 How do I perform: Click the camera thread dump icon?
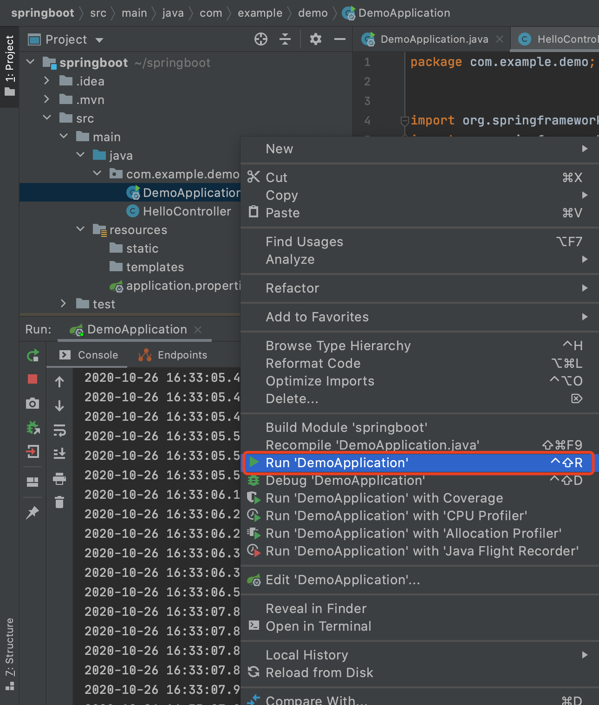(33, 403)
